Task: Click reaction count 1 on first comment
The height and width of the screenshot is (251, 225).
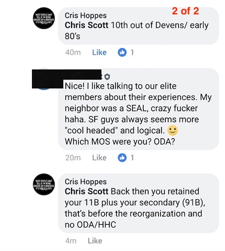Action: coord(132,52)
